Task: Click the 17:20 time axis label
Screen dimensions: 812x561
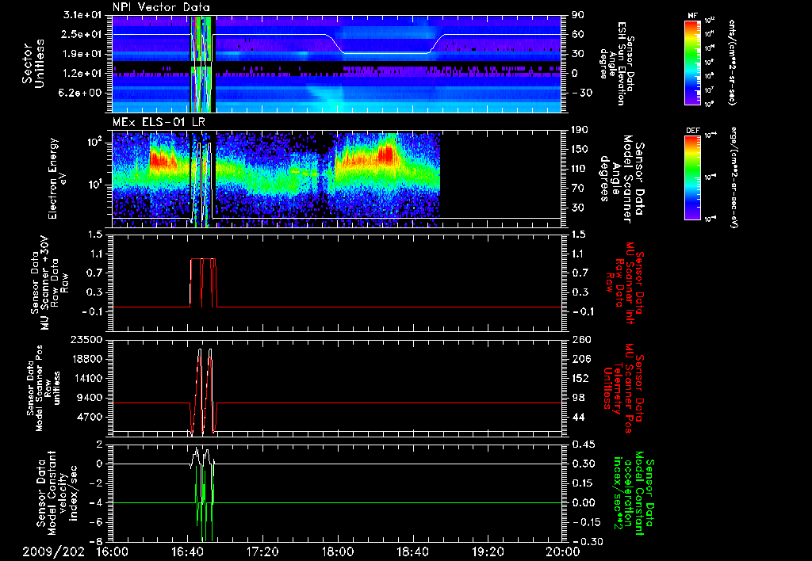Action: tap(262, 551)
